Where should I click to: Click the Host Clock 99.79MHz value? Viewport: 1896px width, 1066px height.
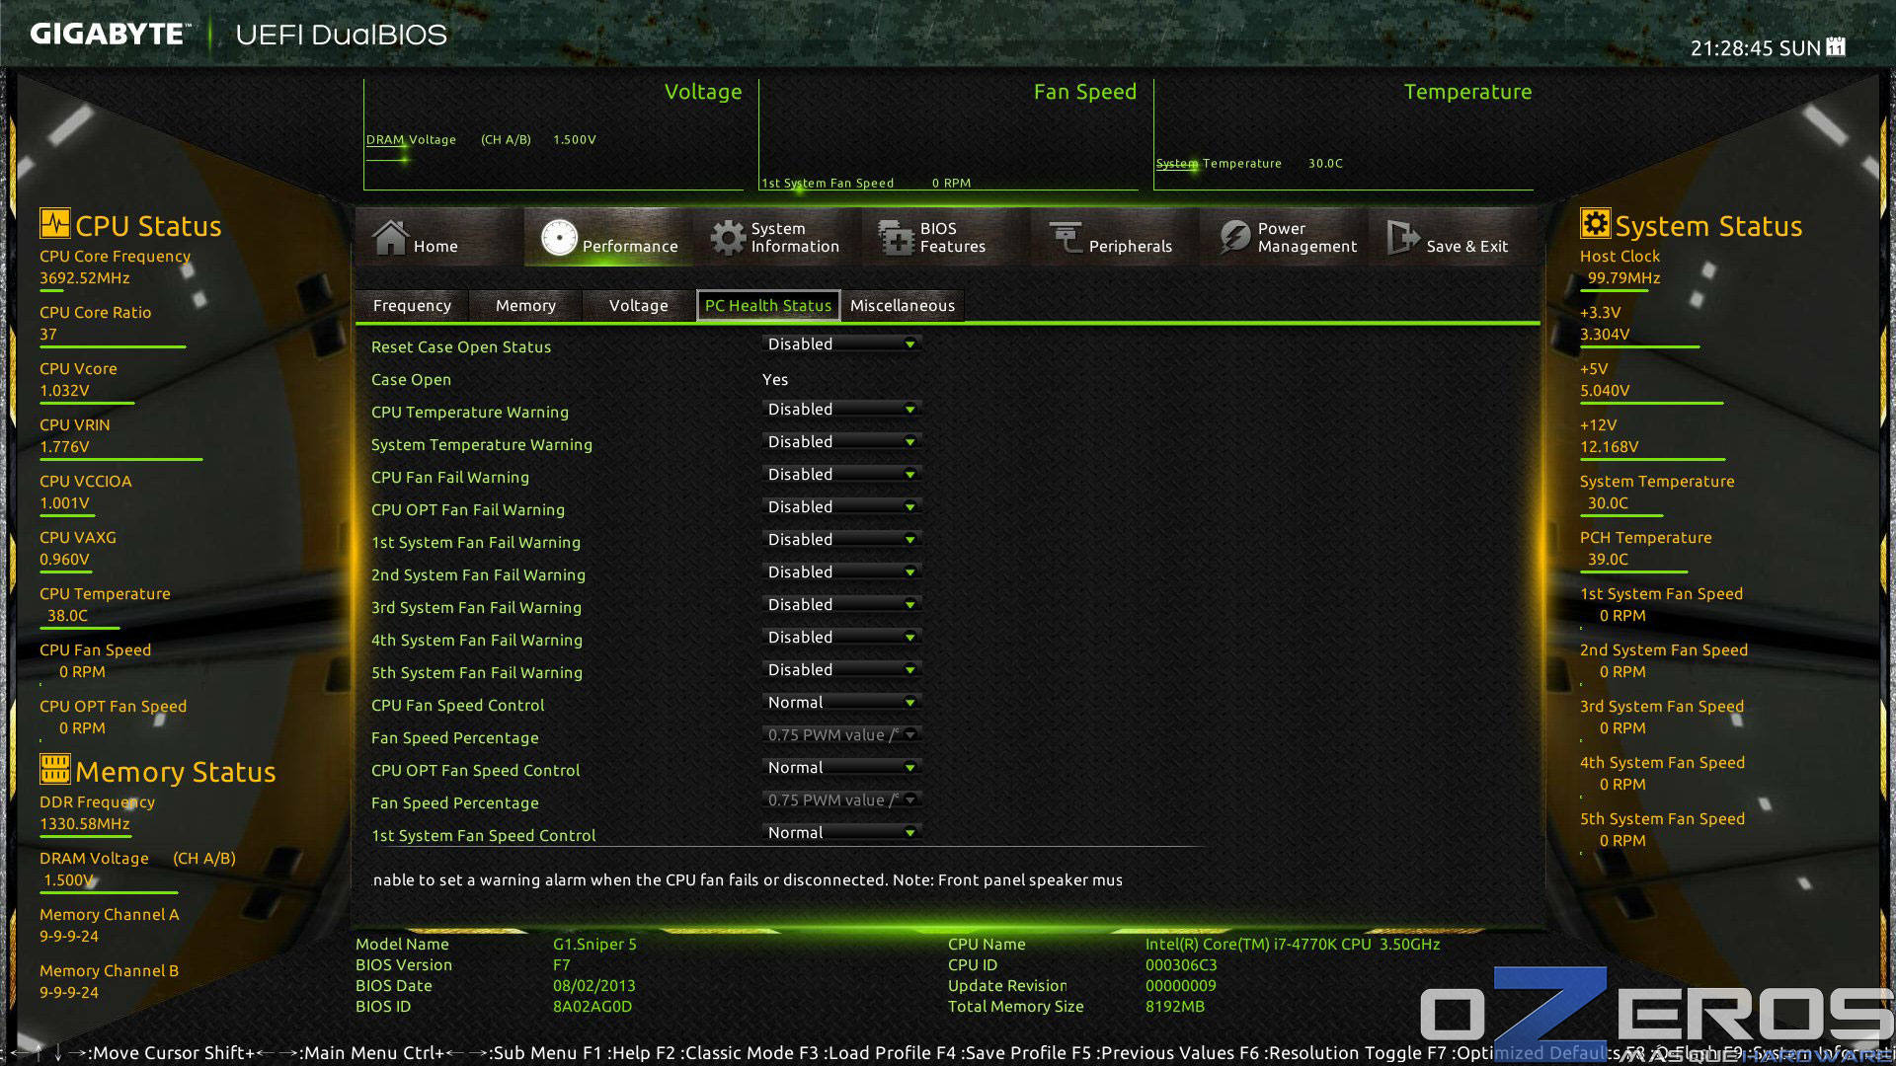1623,278
